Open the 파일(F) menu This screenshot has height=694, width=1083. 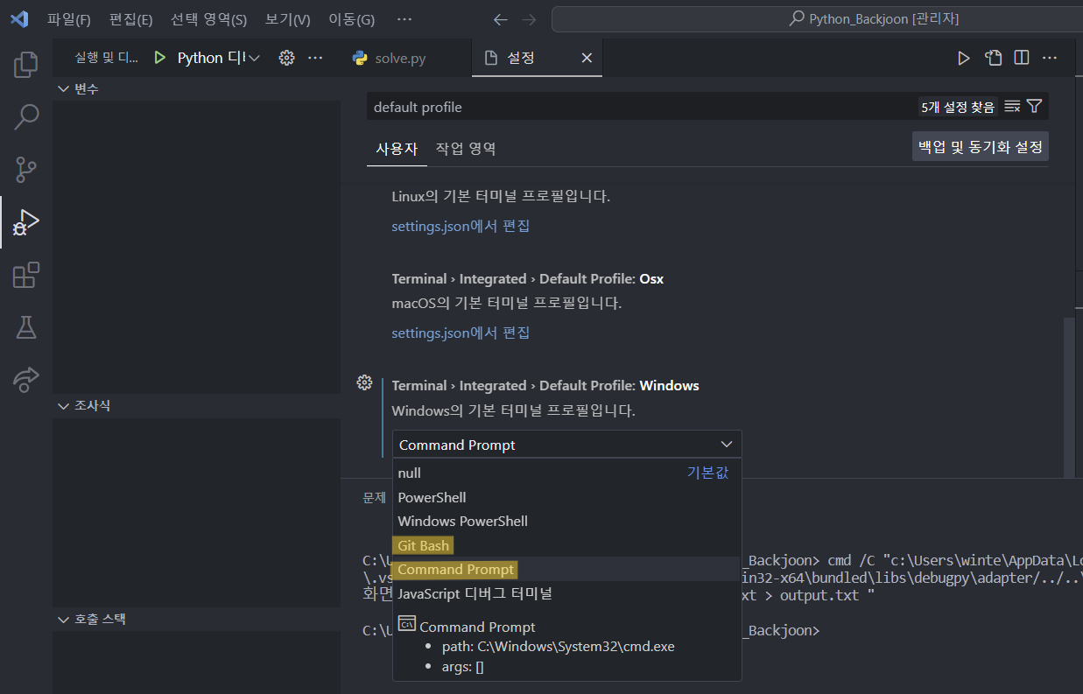[69, 19]
